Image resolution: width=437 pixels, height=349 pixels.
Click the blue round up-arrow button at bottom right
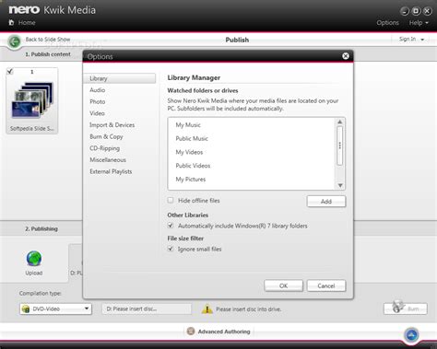click(412, 335)
